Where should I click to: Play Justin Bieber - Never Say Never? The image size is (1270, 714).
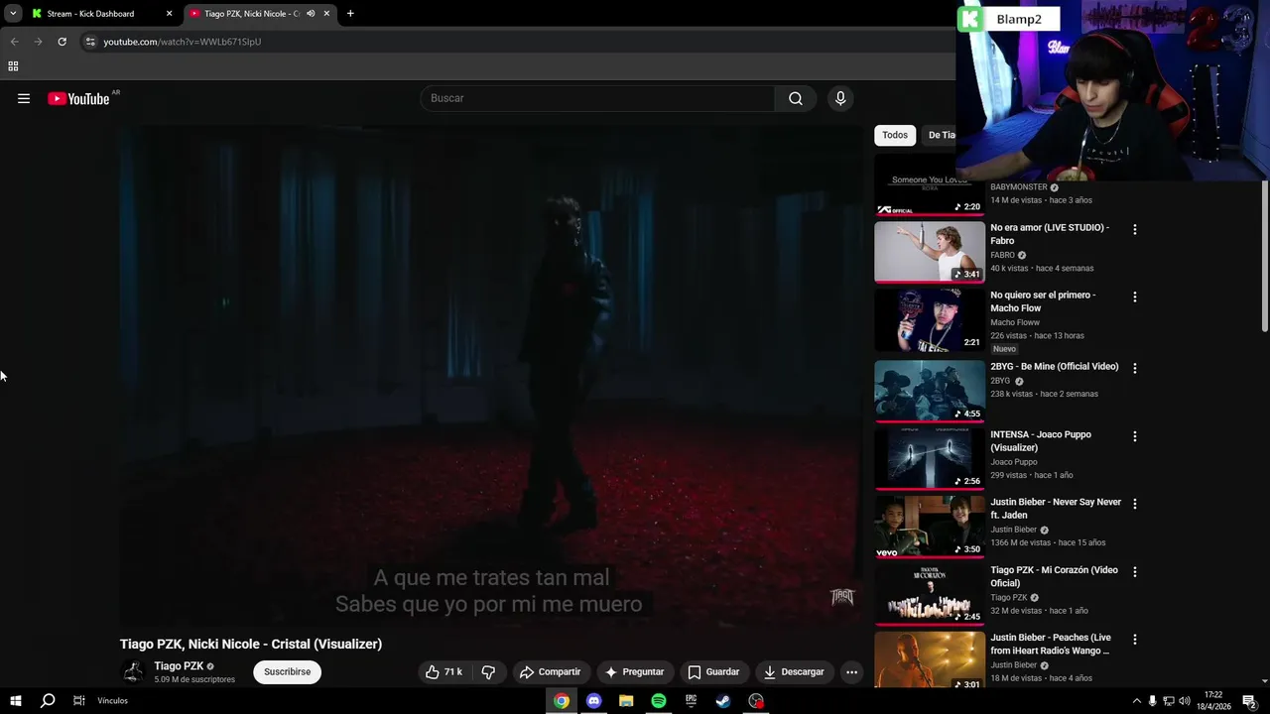point(929,527)
